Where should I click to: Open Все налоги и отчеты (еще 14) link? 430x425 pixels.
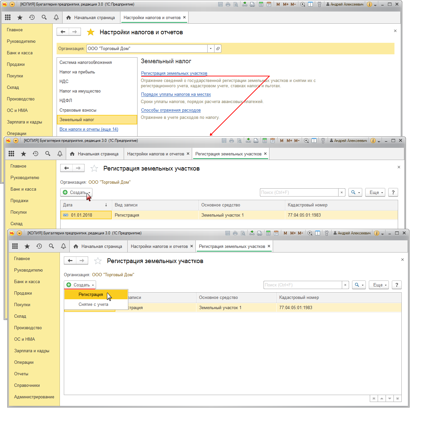click(x=89, y=129)
